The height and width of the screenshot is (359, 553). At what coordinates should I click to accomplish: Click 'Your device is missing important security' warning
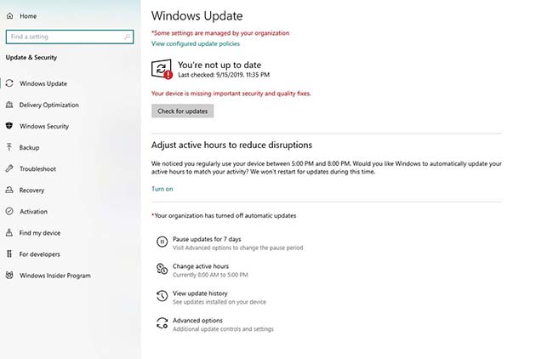point(231,94)
